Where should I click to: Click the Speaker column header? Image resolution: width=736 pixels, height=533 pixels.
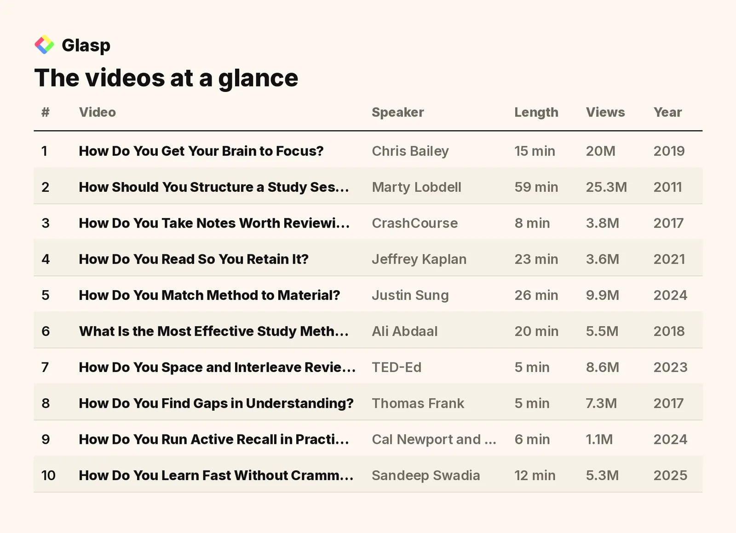(398, 112)
